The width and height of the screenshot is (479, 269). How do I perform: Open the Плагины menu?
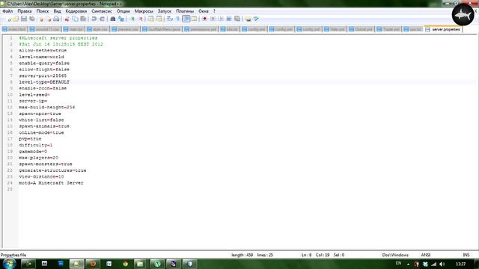pos(185,11)
